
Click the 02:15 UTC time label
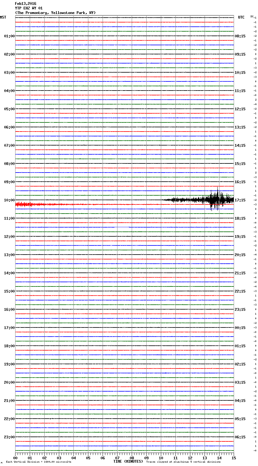240,364
